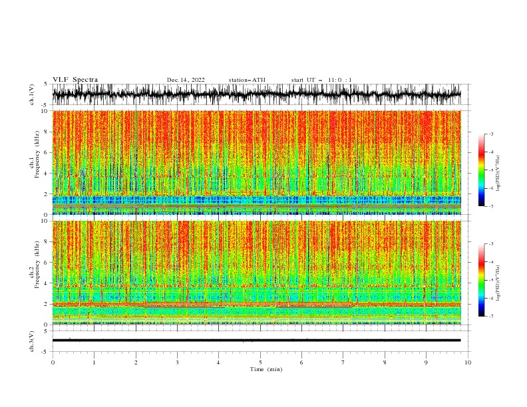The image size is (527, 407).
Task: Click the "ch.3(V)" axis label
Action: (32, 341)
